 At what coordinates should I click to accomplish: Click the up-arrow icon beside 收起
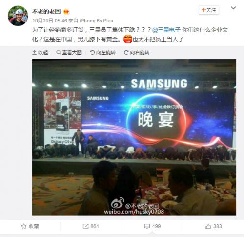[x=34, y=52]
